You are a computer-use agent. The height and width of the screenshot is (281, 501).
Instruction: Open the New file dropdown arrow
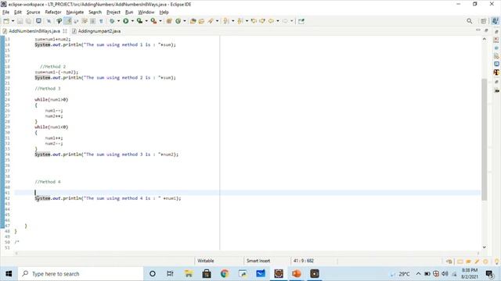pyautogui.click(x=13, y=21)
